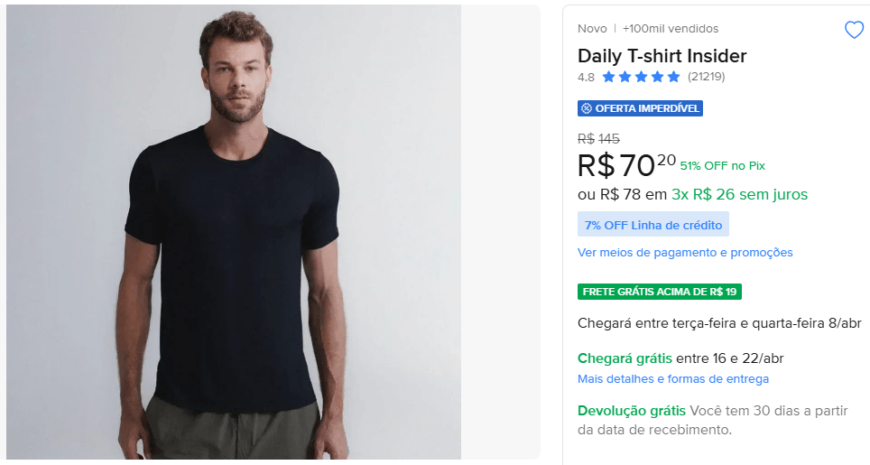Open Ver meios de pagamento e promoções

[685, 253]
